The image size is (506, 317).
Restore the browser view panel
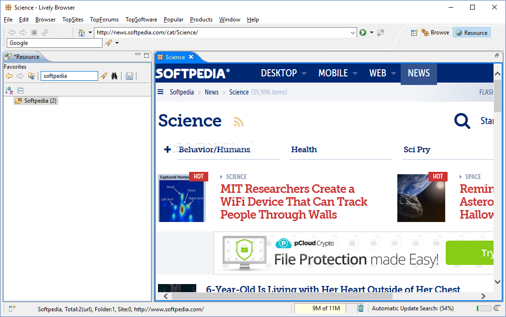tap(497, 55)
